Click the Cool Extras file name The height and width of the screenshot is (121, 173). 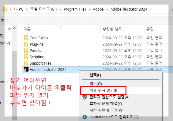tap(39, 38)
